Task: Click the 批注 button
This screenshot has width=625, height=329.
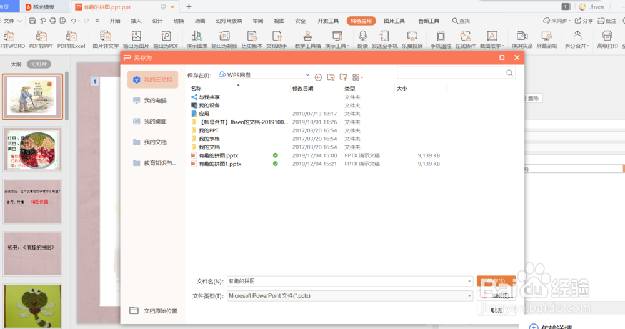Action: click(x=607, y=21)
